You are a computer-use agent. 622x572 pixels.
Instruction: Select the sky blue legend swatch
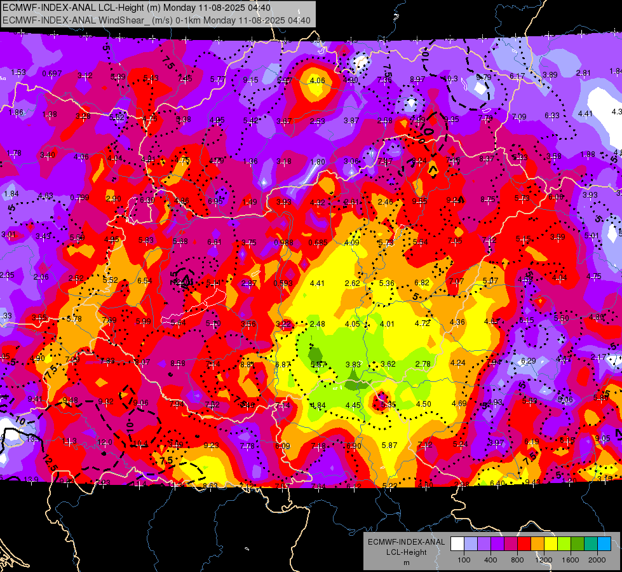tap(604, 544)
